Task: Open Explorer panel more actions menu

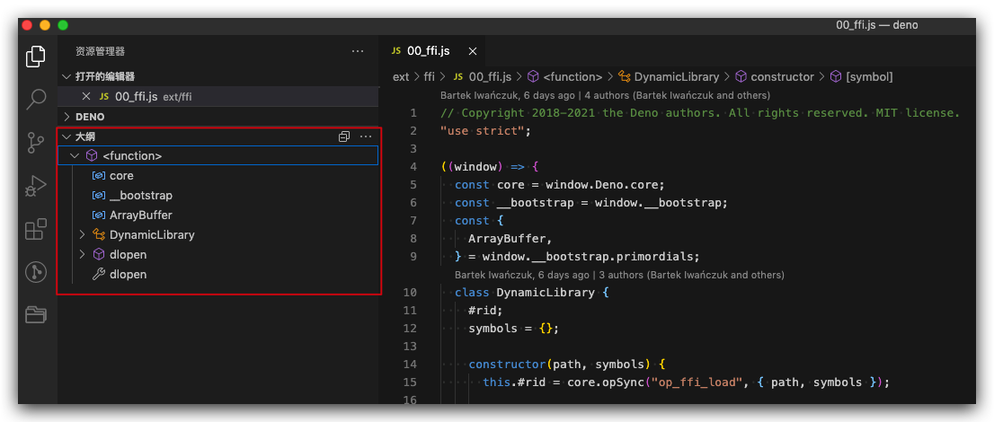Action: (x=358, y=51)
